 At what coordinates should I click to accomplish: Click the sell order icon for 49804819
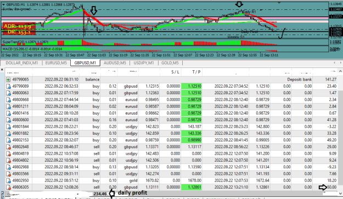coord(8,153)
